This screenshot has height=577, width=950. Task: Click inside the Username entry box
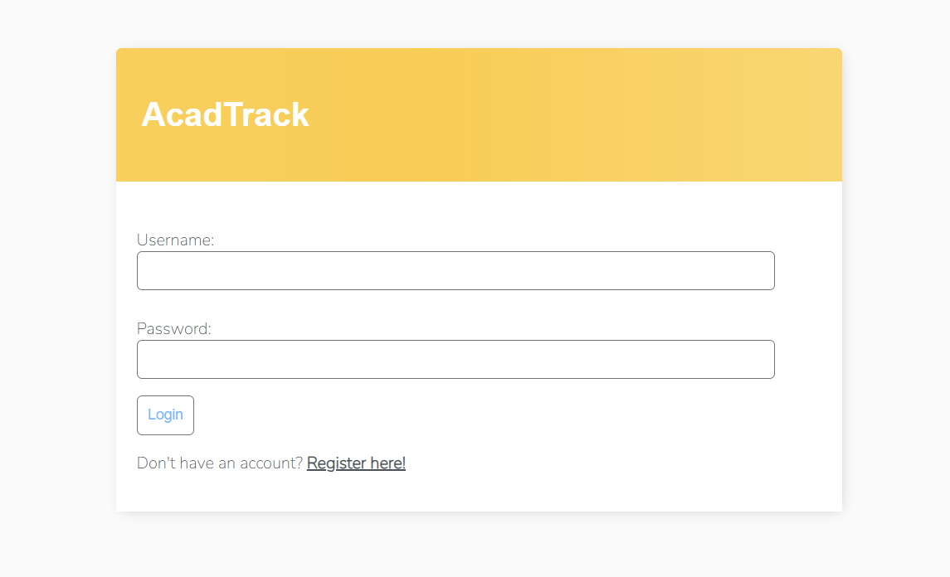(x=456, y=270)
